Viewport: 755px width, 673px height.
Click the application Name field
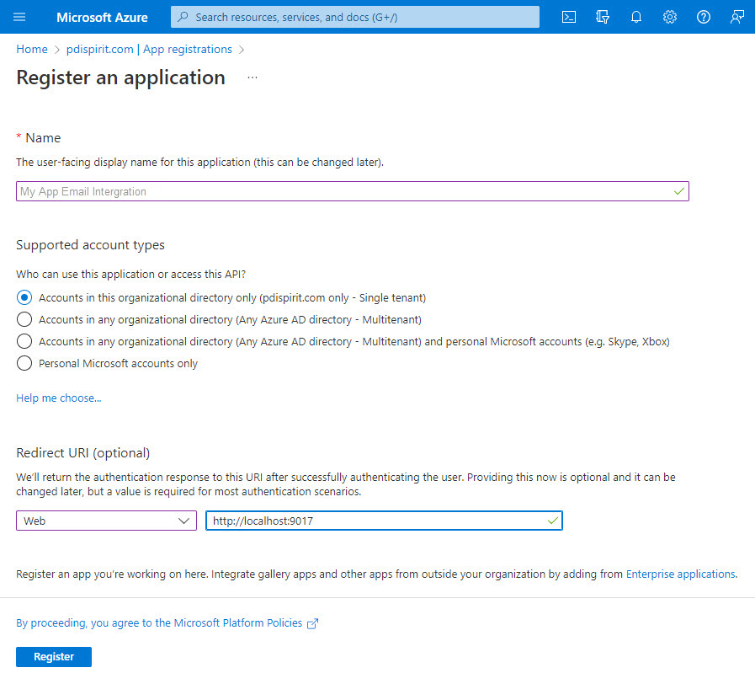click(353, 191)
